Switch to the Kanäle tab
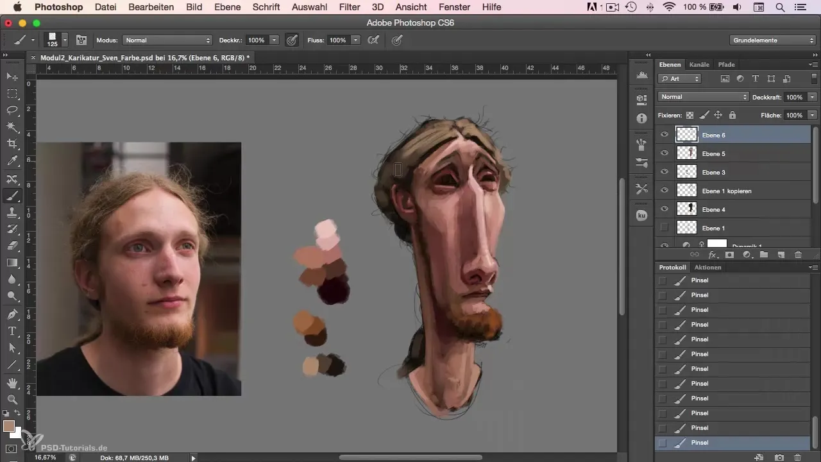The width and height of the screenshot is (821, 462). (699, 64)
